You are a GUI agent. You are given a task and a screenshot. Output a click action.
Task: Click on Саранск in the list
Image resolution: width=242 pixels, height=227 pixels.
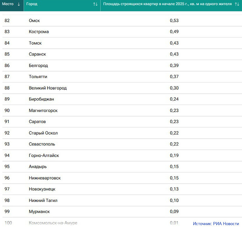point(37,54)
